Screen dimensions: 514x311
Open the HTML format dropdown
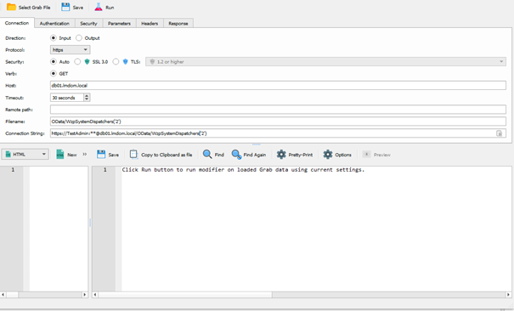(25, 155)
